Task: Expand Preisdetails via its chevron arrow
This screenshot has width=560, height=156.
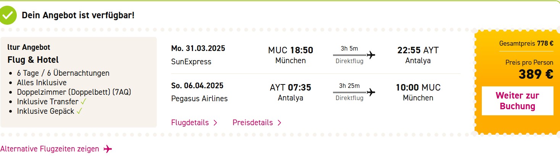Action: (279, 123)
